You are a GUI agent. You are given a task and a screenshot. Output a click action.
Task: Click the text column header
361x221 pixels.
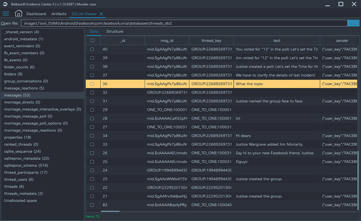pyautogui.click(x=277, y=41)
